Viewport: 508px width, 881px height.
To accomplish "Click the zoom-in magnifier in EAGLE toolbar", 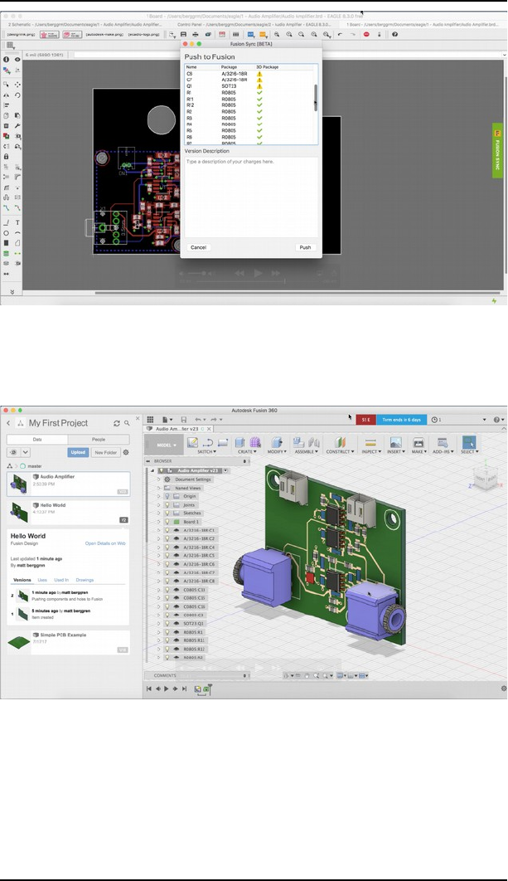I will 289,34.
